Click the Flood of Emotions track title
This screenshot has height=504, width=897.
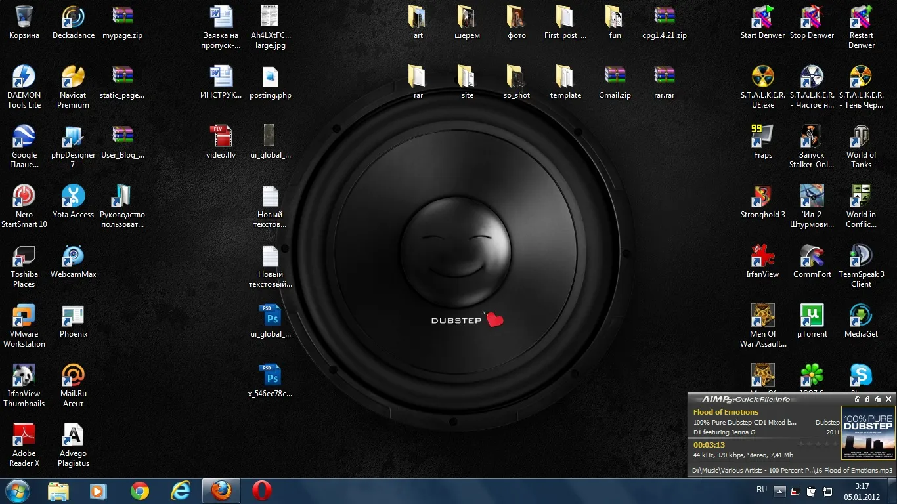point(726,412)
